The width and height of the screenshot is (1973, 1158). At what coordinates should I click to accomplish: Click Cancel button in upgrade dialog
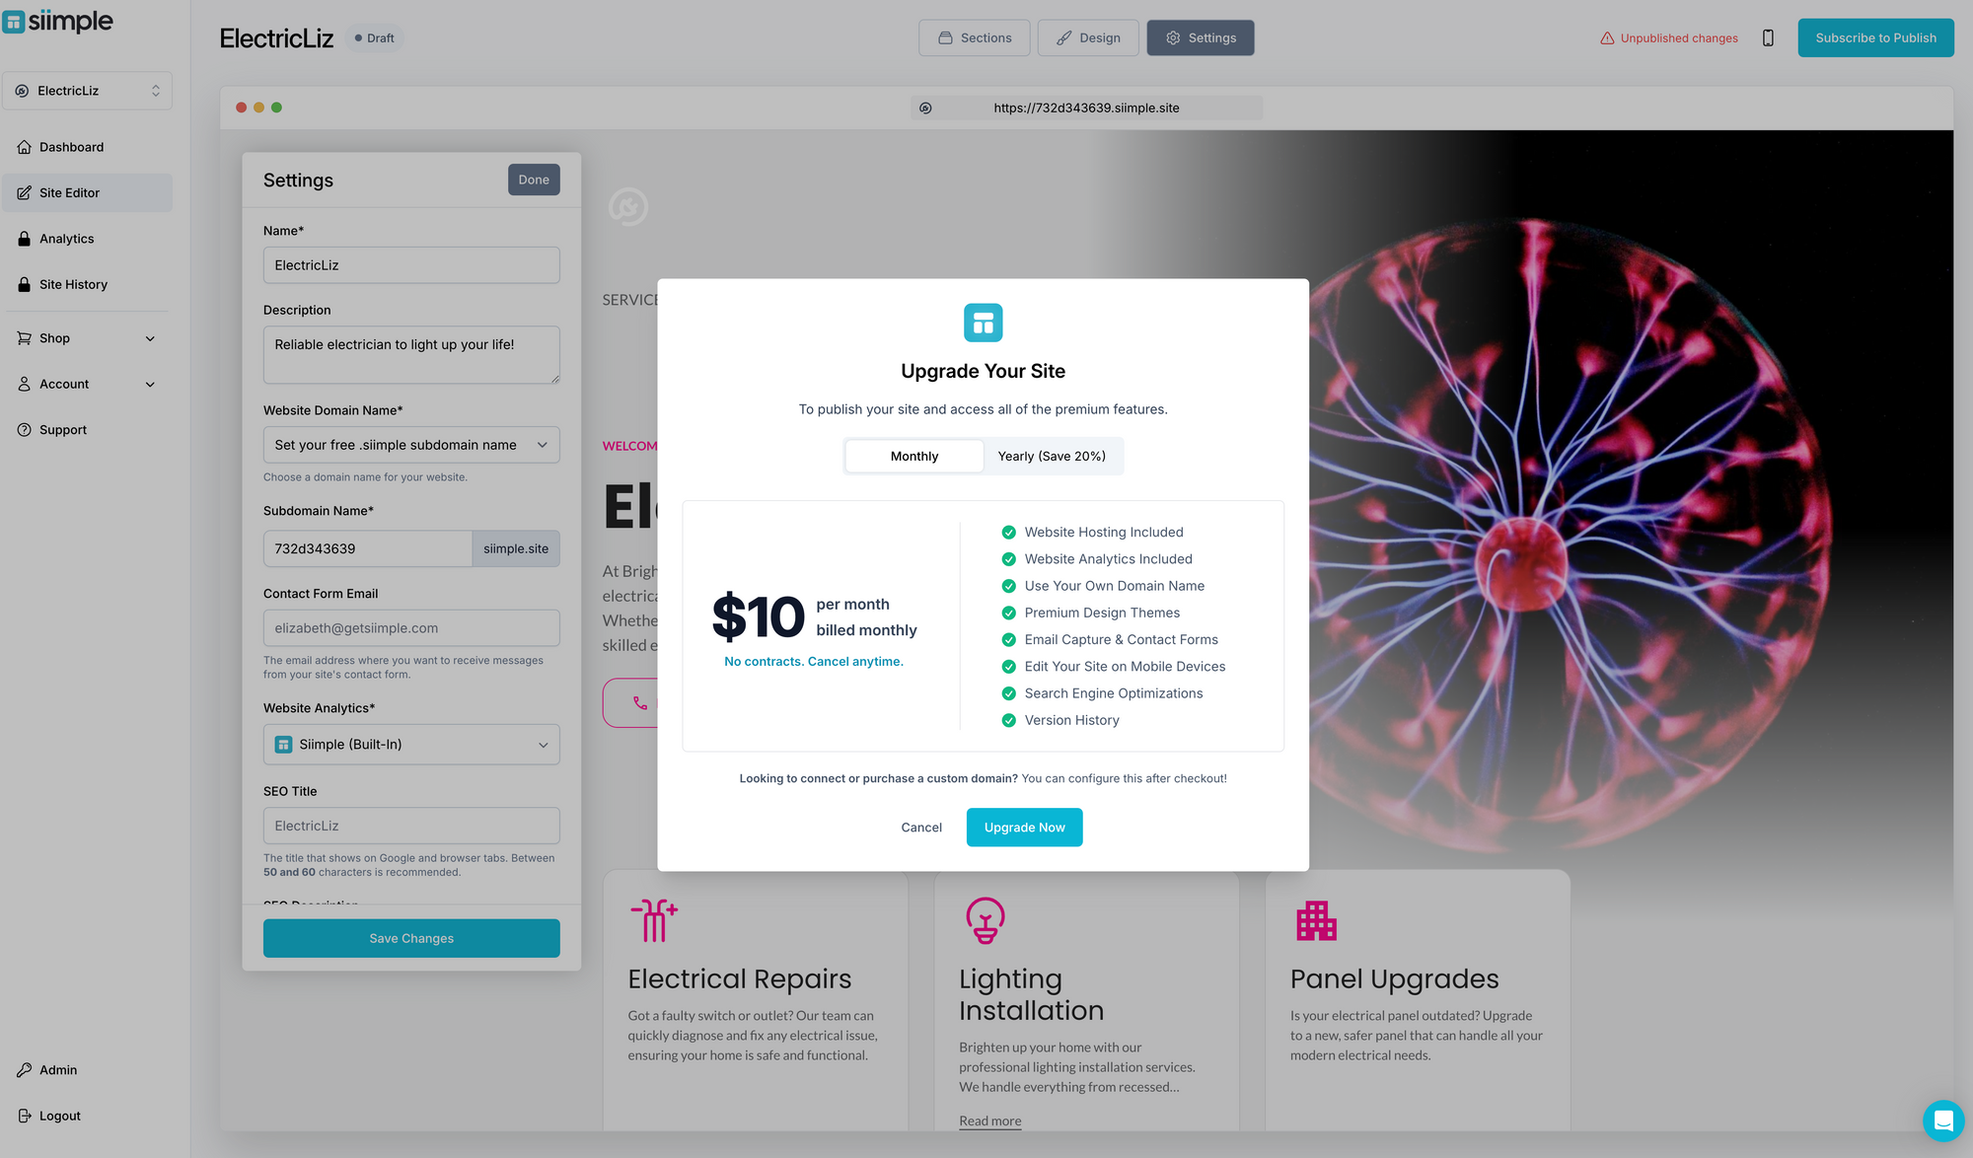point(921,828)
